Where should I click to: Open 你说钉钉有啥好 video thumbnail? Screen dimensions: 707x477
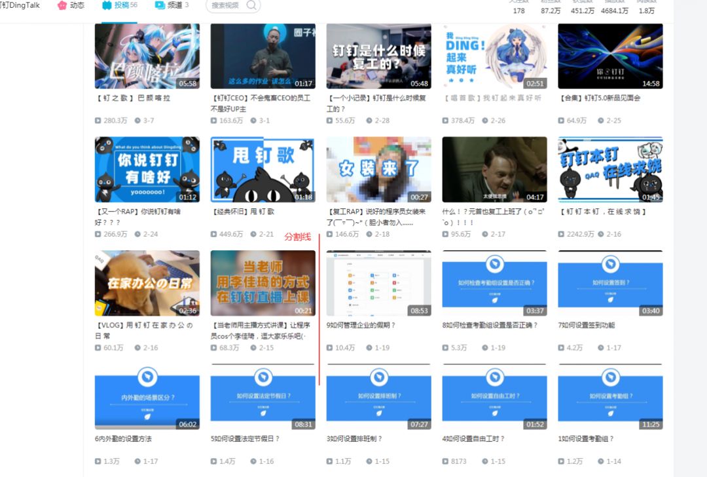pyautogui.click(x=147, y=170)
